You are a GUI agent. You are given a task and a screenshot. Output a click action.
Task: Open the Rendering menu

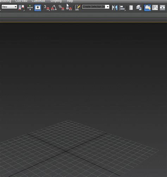5,1
